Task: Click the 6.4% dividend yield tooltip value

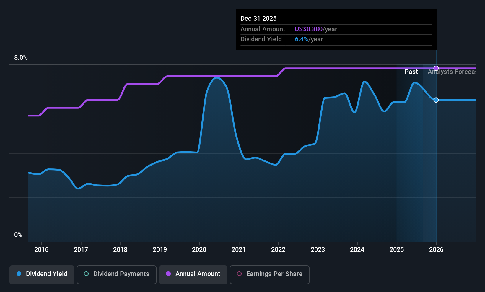Action: point(302,39)
